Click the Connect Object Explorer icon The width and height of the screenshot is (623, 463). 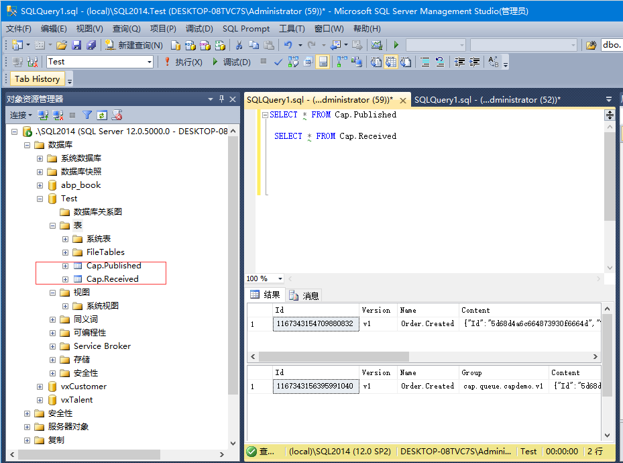(x=43, y=115)
